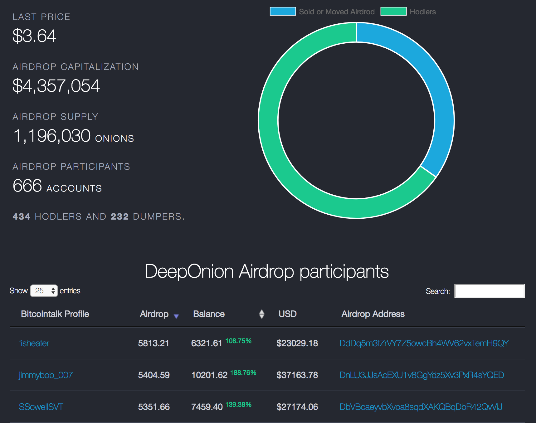Open address DdDq5m3fZrVY7Z5owcBh4WV62vxTemH9QY
The image size is (536, 423).
[x=424, y=343]
